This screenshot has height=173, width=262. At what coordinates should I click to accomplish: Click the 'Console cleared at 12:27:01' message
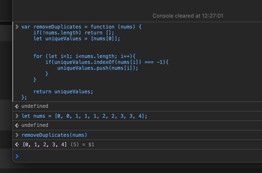188,16
